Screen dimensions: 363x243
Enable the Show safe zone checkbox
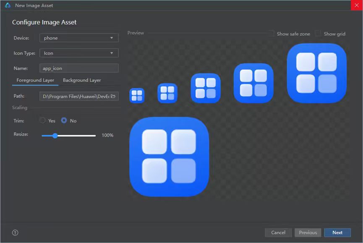click(271, 34)
